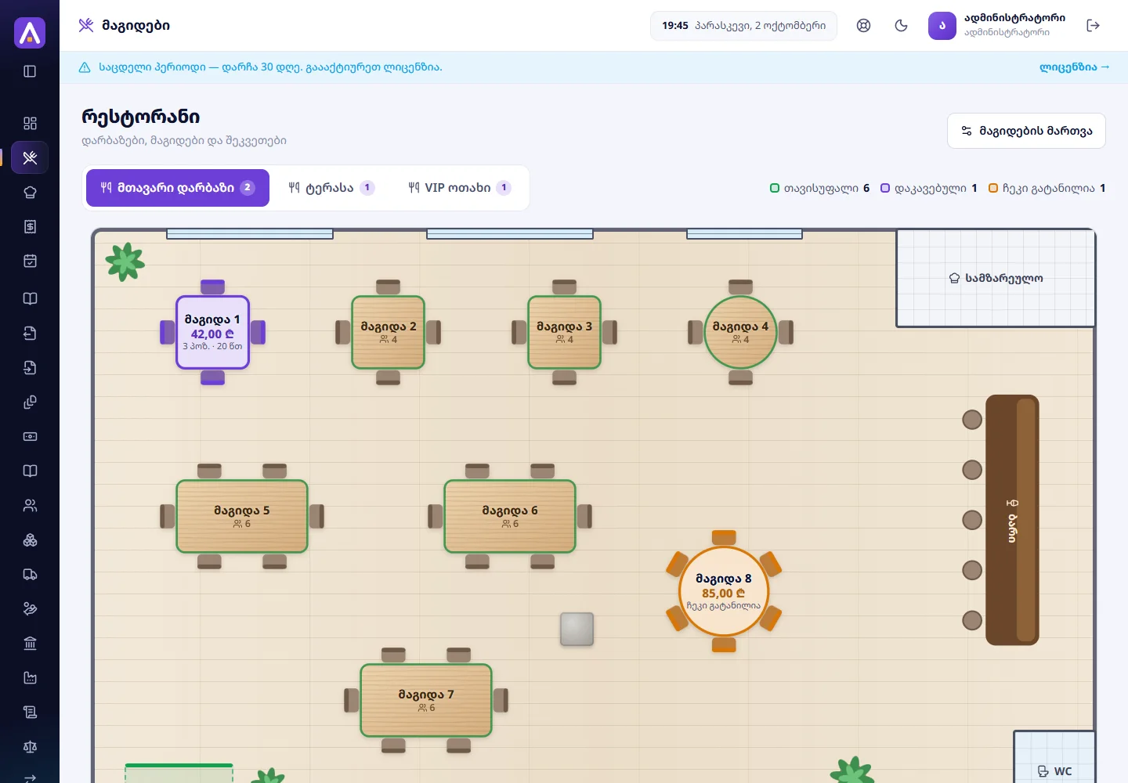Open the balance scale icon in sidebar
The width and height of the screenshot is (1128, 783).
point(30,746)
